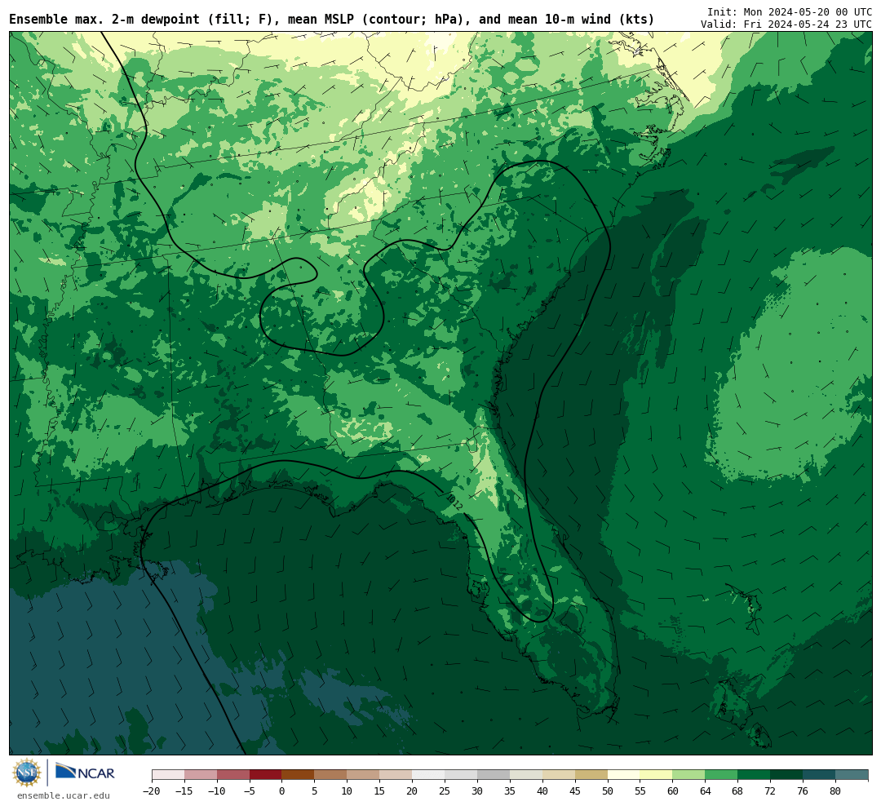Click the 0 colorbar tick label
881x806 pixels.
(282, 791)
